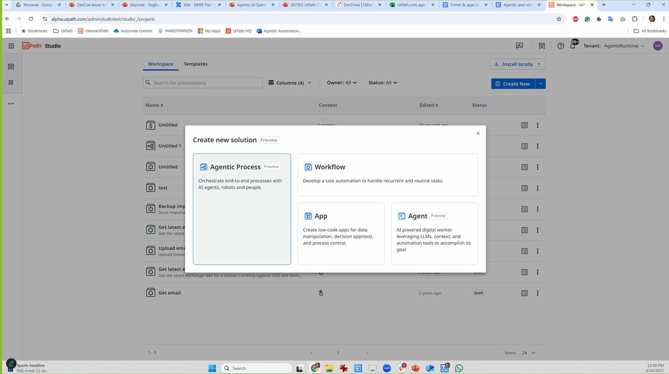Expand the sidebar more options ellipsis

click(x=11, y=103)
